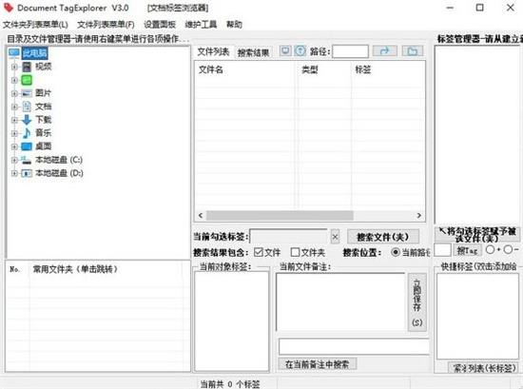Select the unlabeled green folder icon in tree
523x389 pixels.
point(27,80)
